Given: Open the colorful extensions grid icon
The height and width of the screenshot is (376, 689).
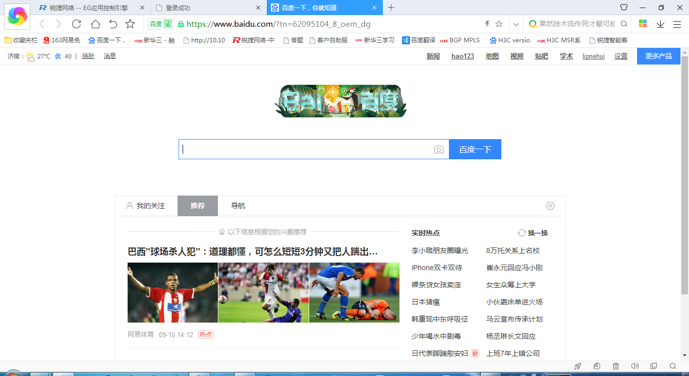Looking at the screenshot, I should click(643, 24).
